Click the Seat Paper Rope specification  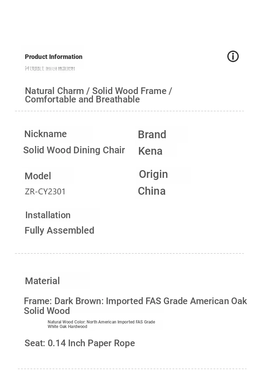pos(80,343)
